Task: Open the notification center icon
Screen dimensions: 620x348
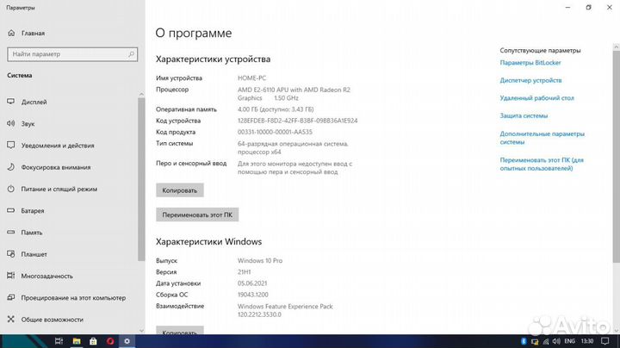Action: 605,341
